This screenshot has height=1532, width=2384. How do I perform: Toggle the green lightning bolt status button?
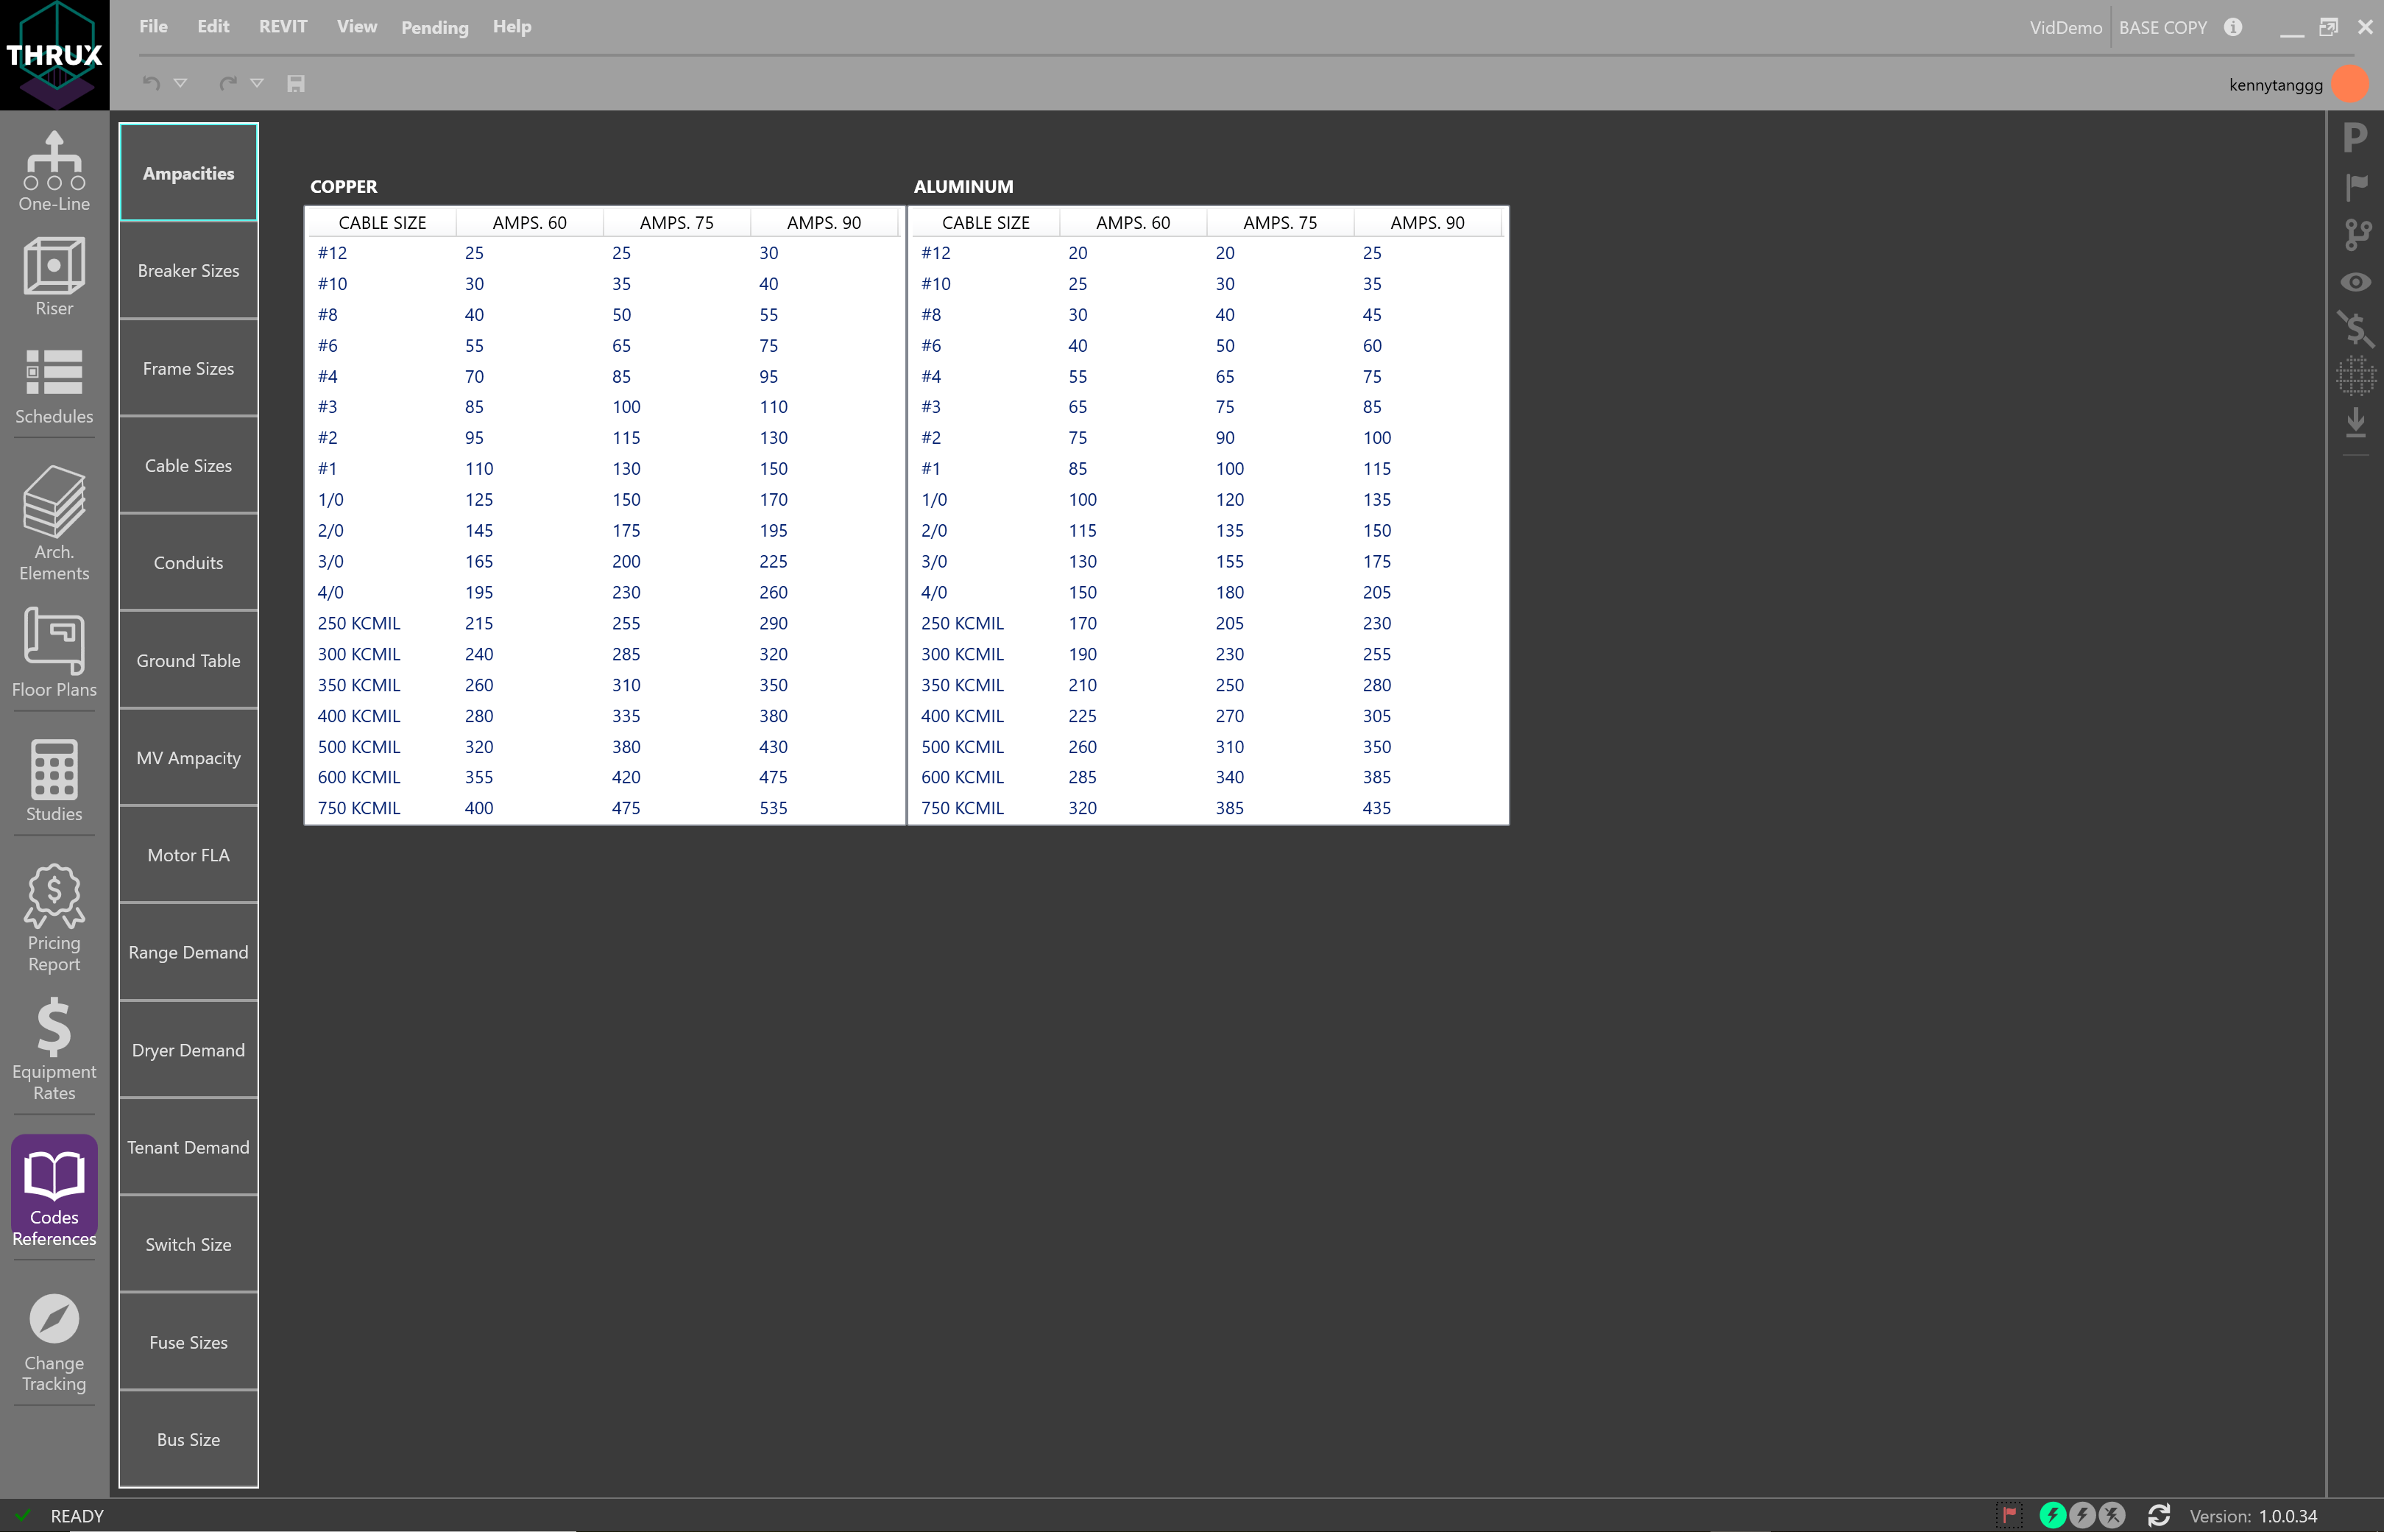[x=2052, y=1515]
